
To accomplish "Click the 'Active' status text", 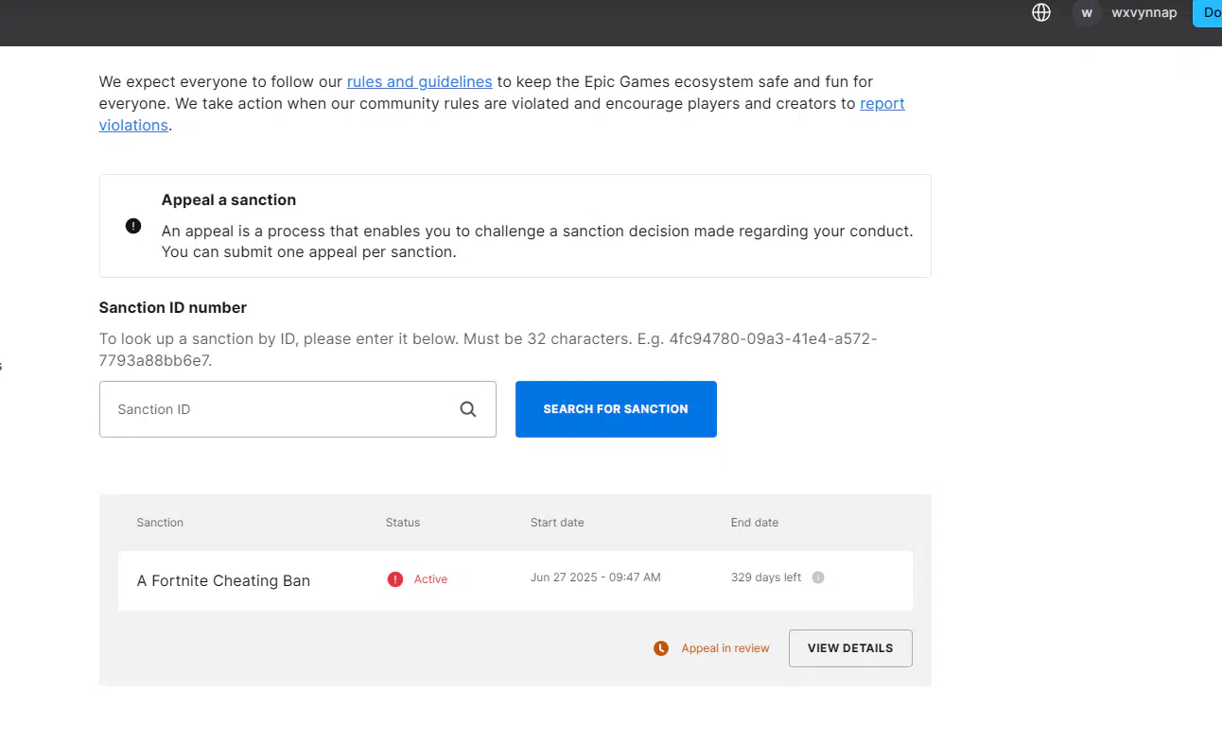I will [430, 579].
